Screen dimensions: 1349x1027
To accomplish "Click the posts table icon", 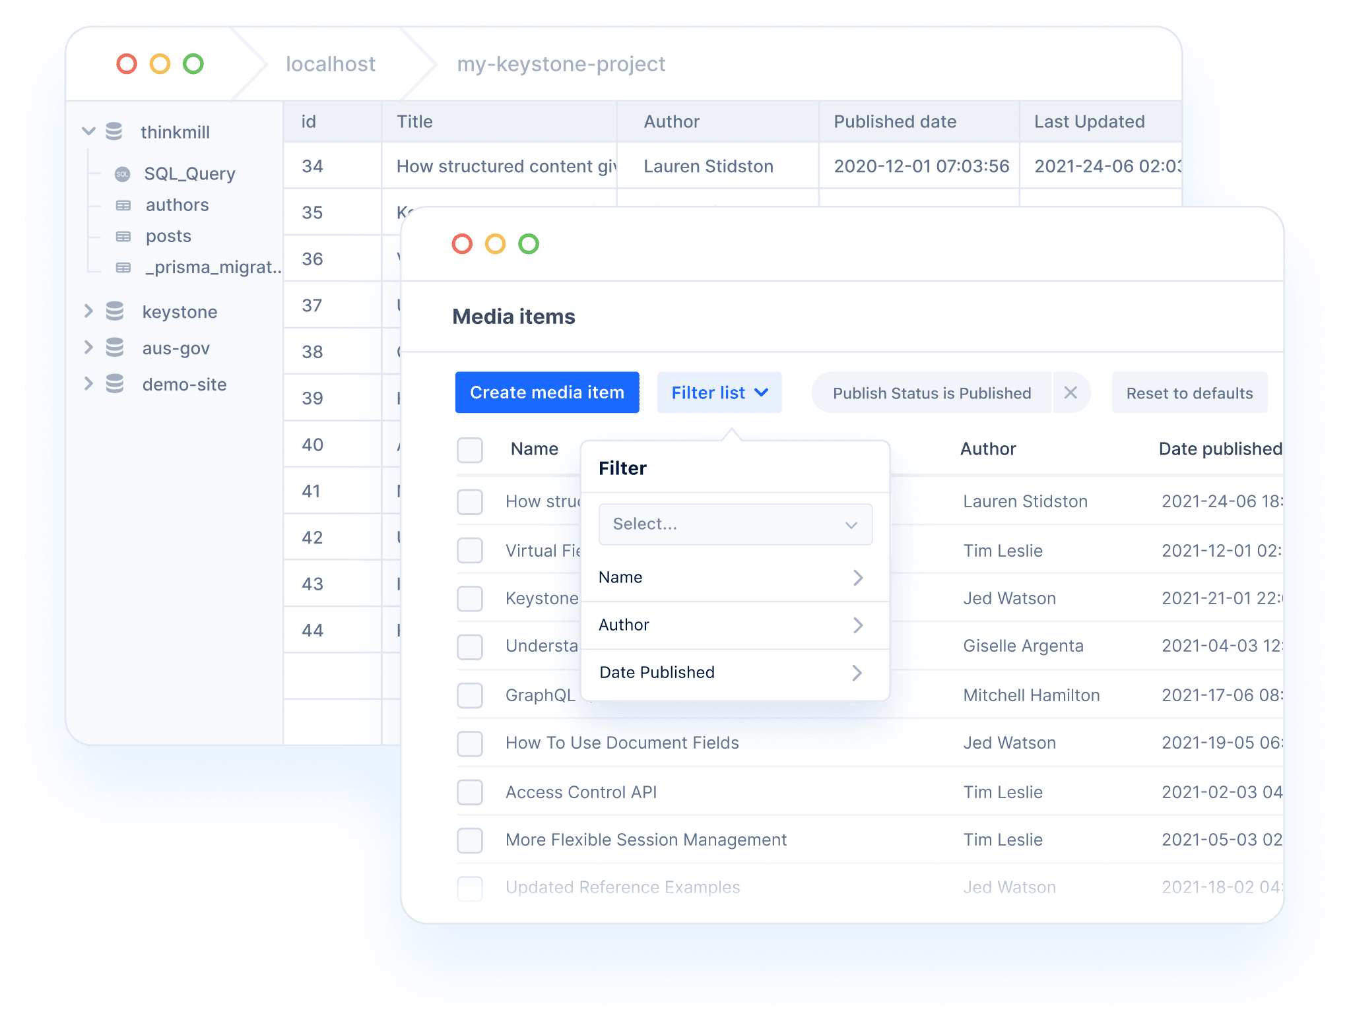I will click(x=123, y=235).
